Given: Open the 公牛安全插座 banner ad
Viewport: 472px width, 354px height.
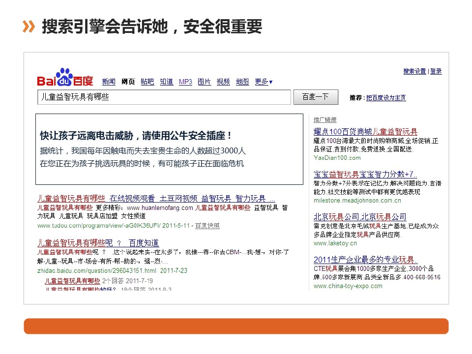Looking at the screenshot, I should point(169,149).
